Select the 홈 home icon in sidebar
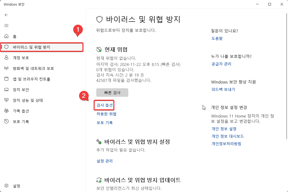This screenshot has height=192, width=288. click(6, 36)
